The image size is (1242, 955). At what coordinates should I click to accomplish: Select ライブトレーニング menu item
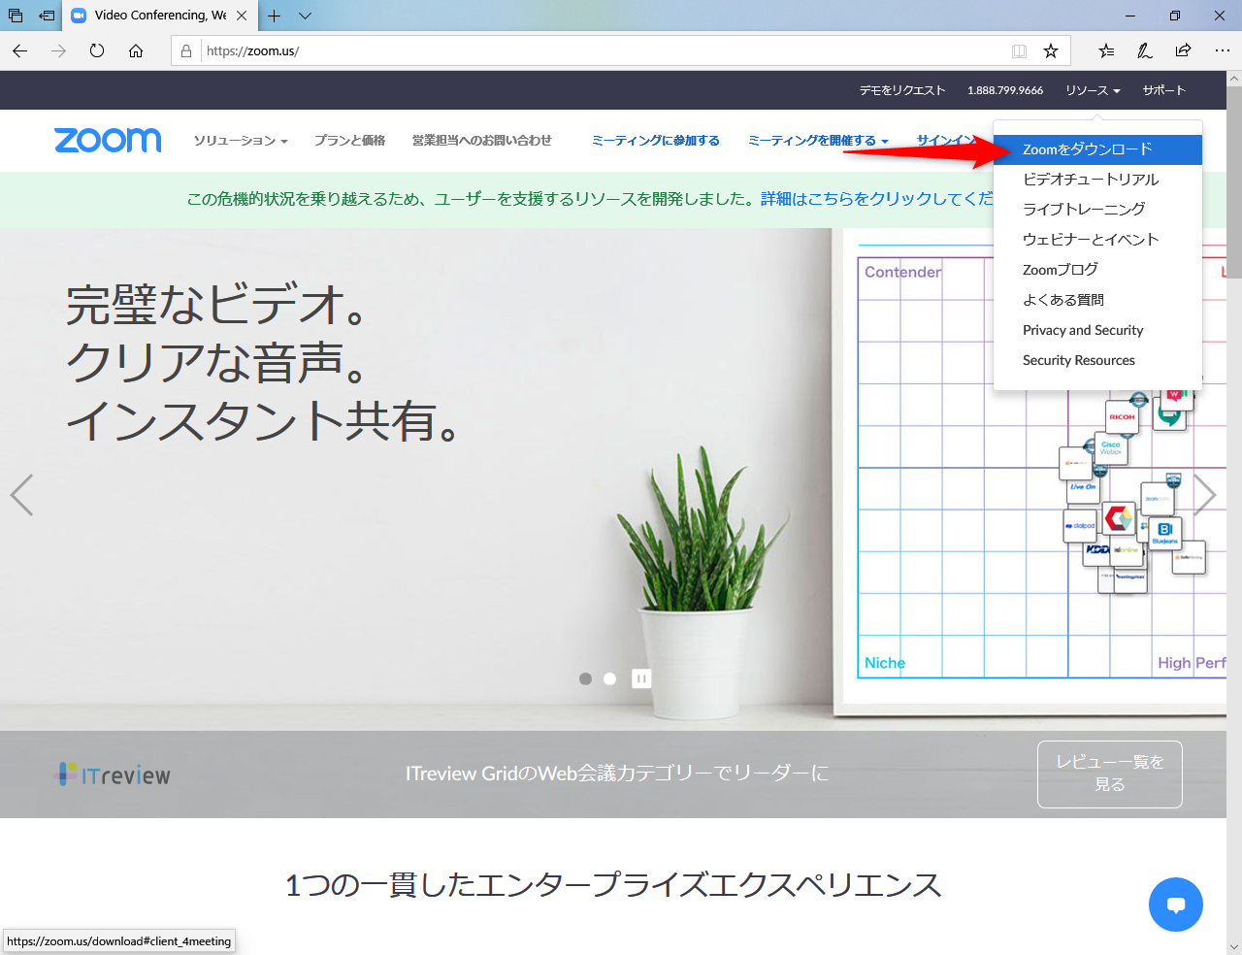[1097, 210]
